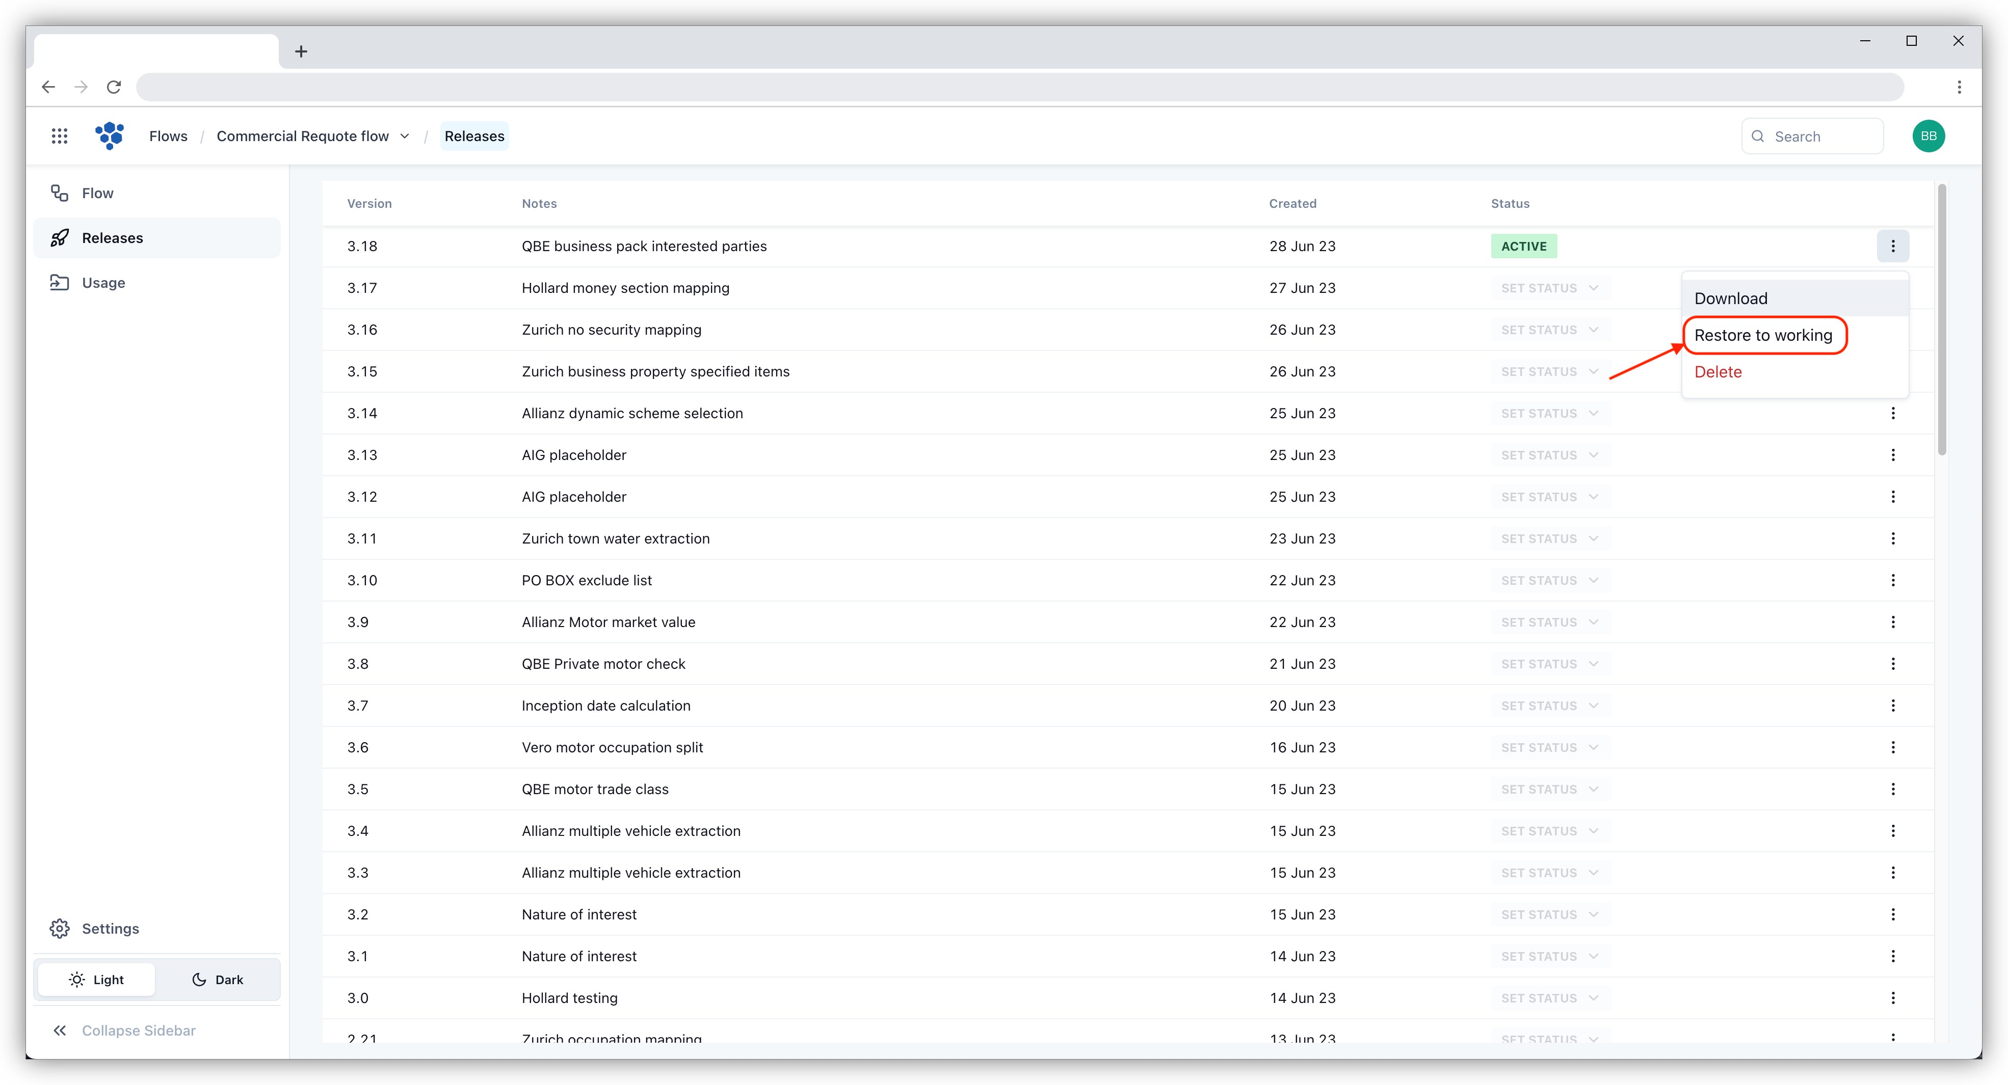The image size is (2008, 1085).
Task: Open the app grid launcher icon
Action: click(x=59, y=137)
